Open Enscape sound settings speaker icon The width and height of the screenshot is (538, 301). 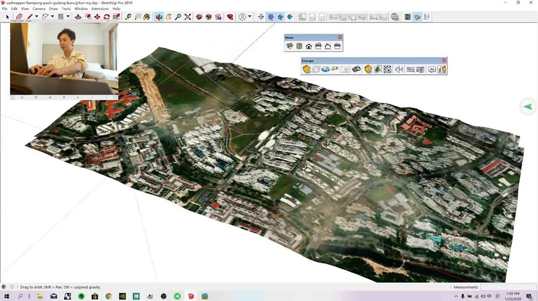click(x=399, y=69)
